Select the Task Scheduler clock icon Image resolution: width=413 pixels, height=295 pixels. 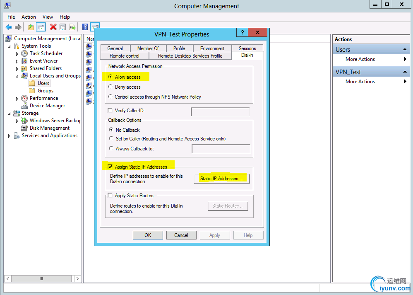pyautogui.click(x=24, y=53)
